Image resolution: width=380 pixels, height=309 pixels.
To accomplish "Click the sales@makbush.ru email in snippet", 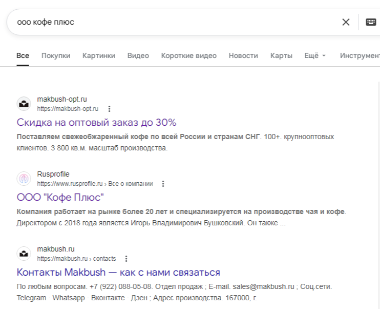I will point(263,286).
